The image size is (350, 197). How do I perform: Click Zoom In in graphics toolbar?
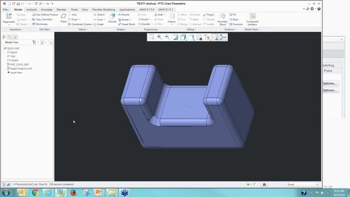pos(159,37)
